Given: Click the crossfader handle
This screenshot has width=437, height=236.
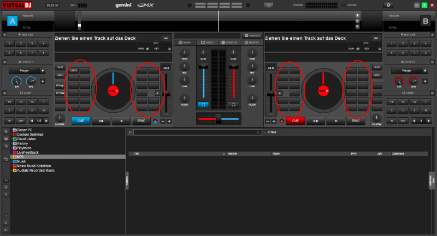Looking at the screenshot, I should pyautogui.click(x=218, y=119).
